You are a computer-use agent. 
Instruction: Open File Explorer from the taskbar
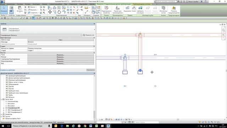pyautogui.click(x=67, y=126)
